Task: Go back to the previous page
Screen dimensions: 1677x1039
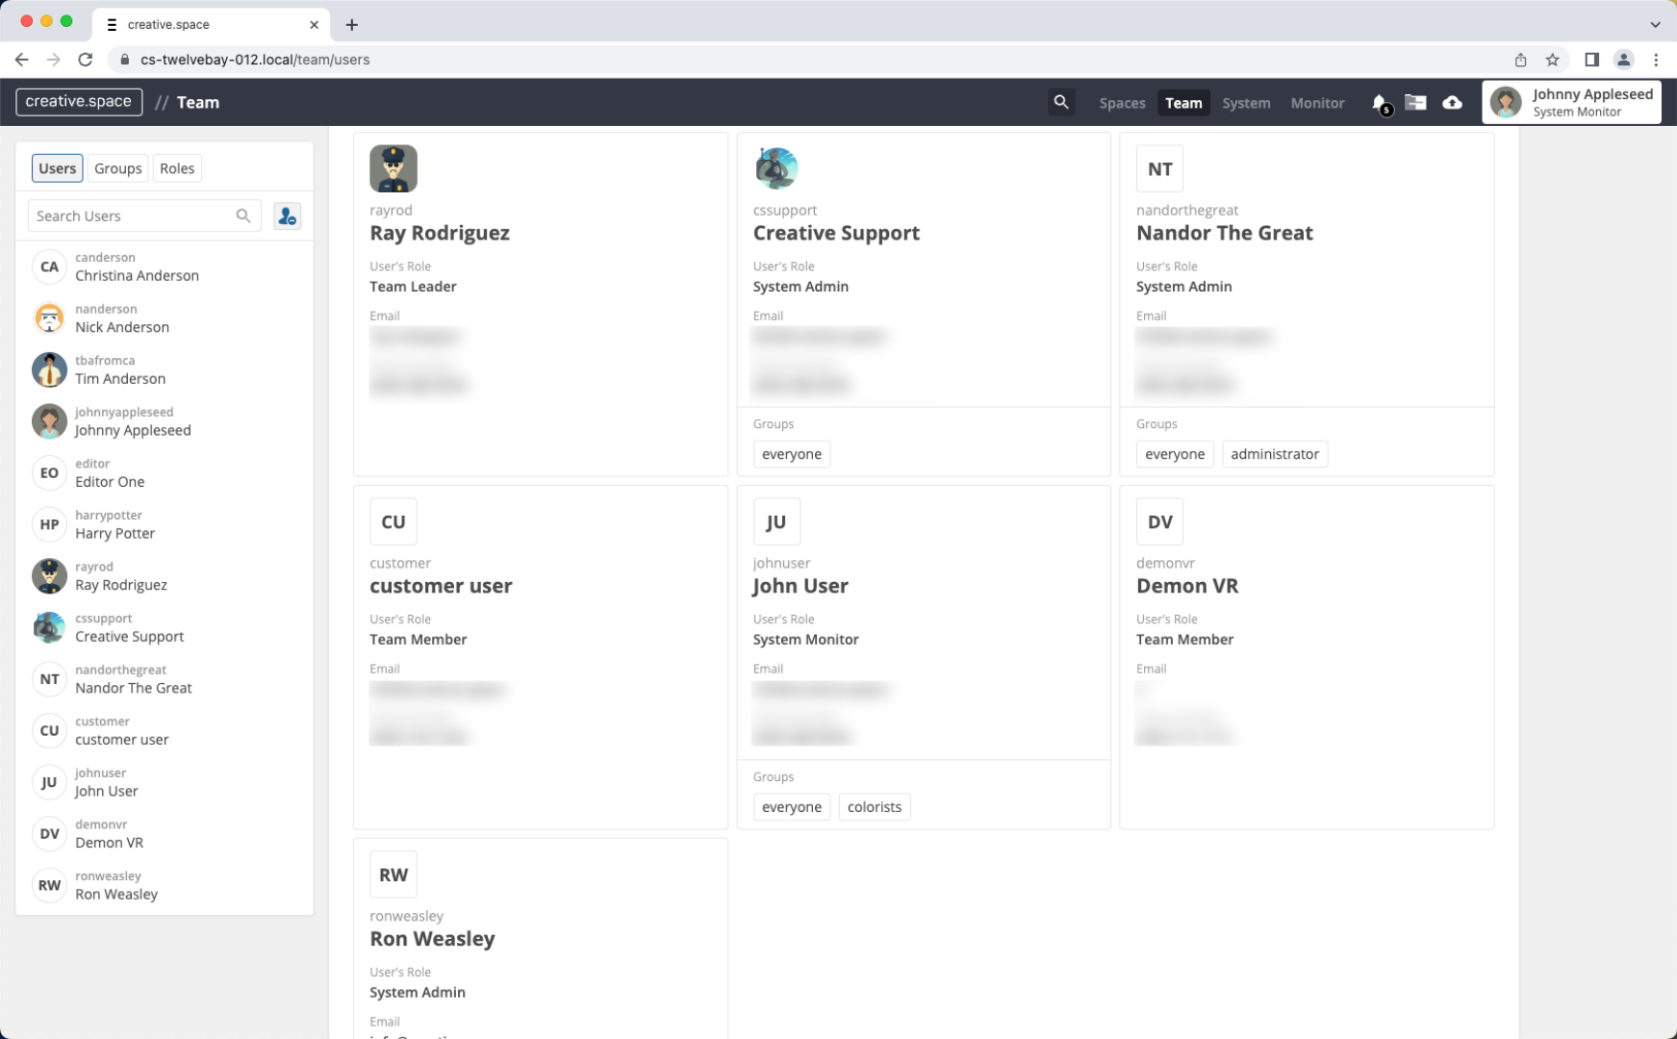Action: point(21,60)
